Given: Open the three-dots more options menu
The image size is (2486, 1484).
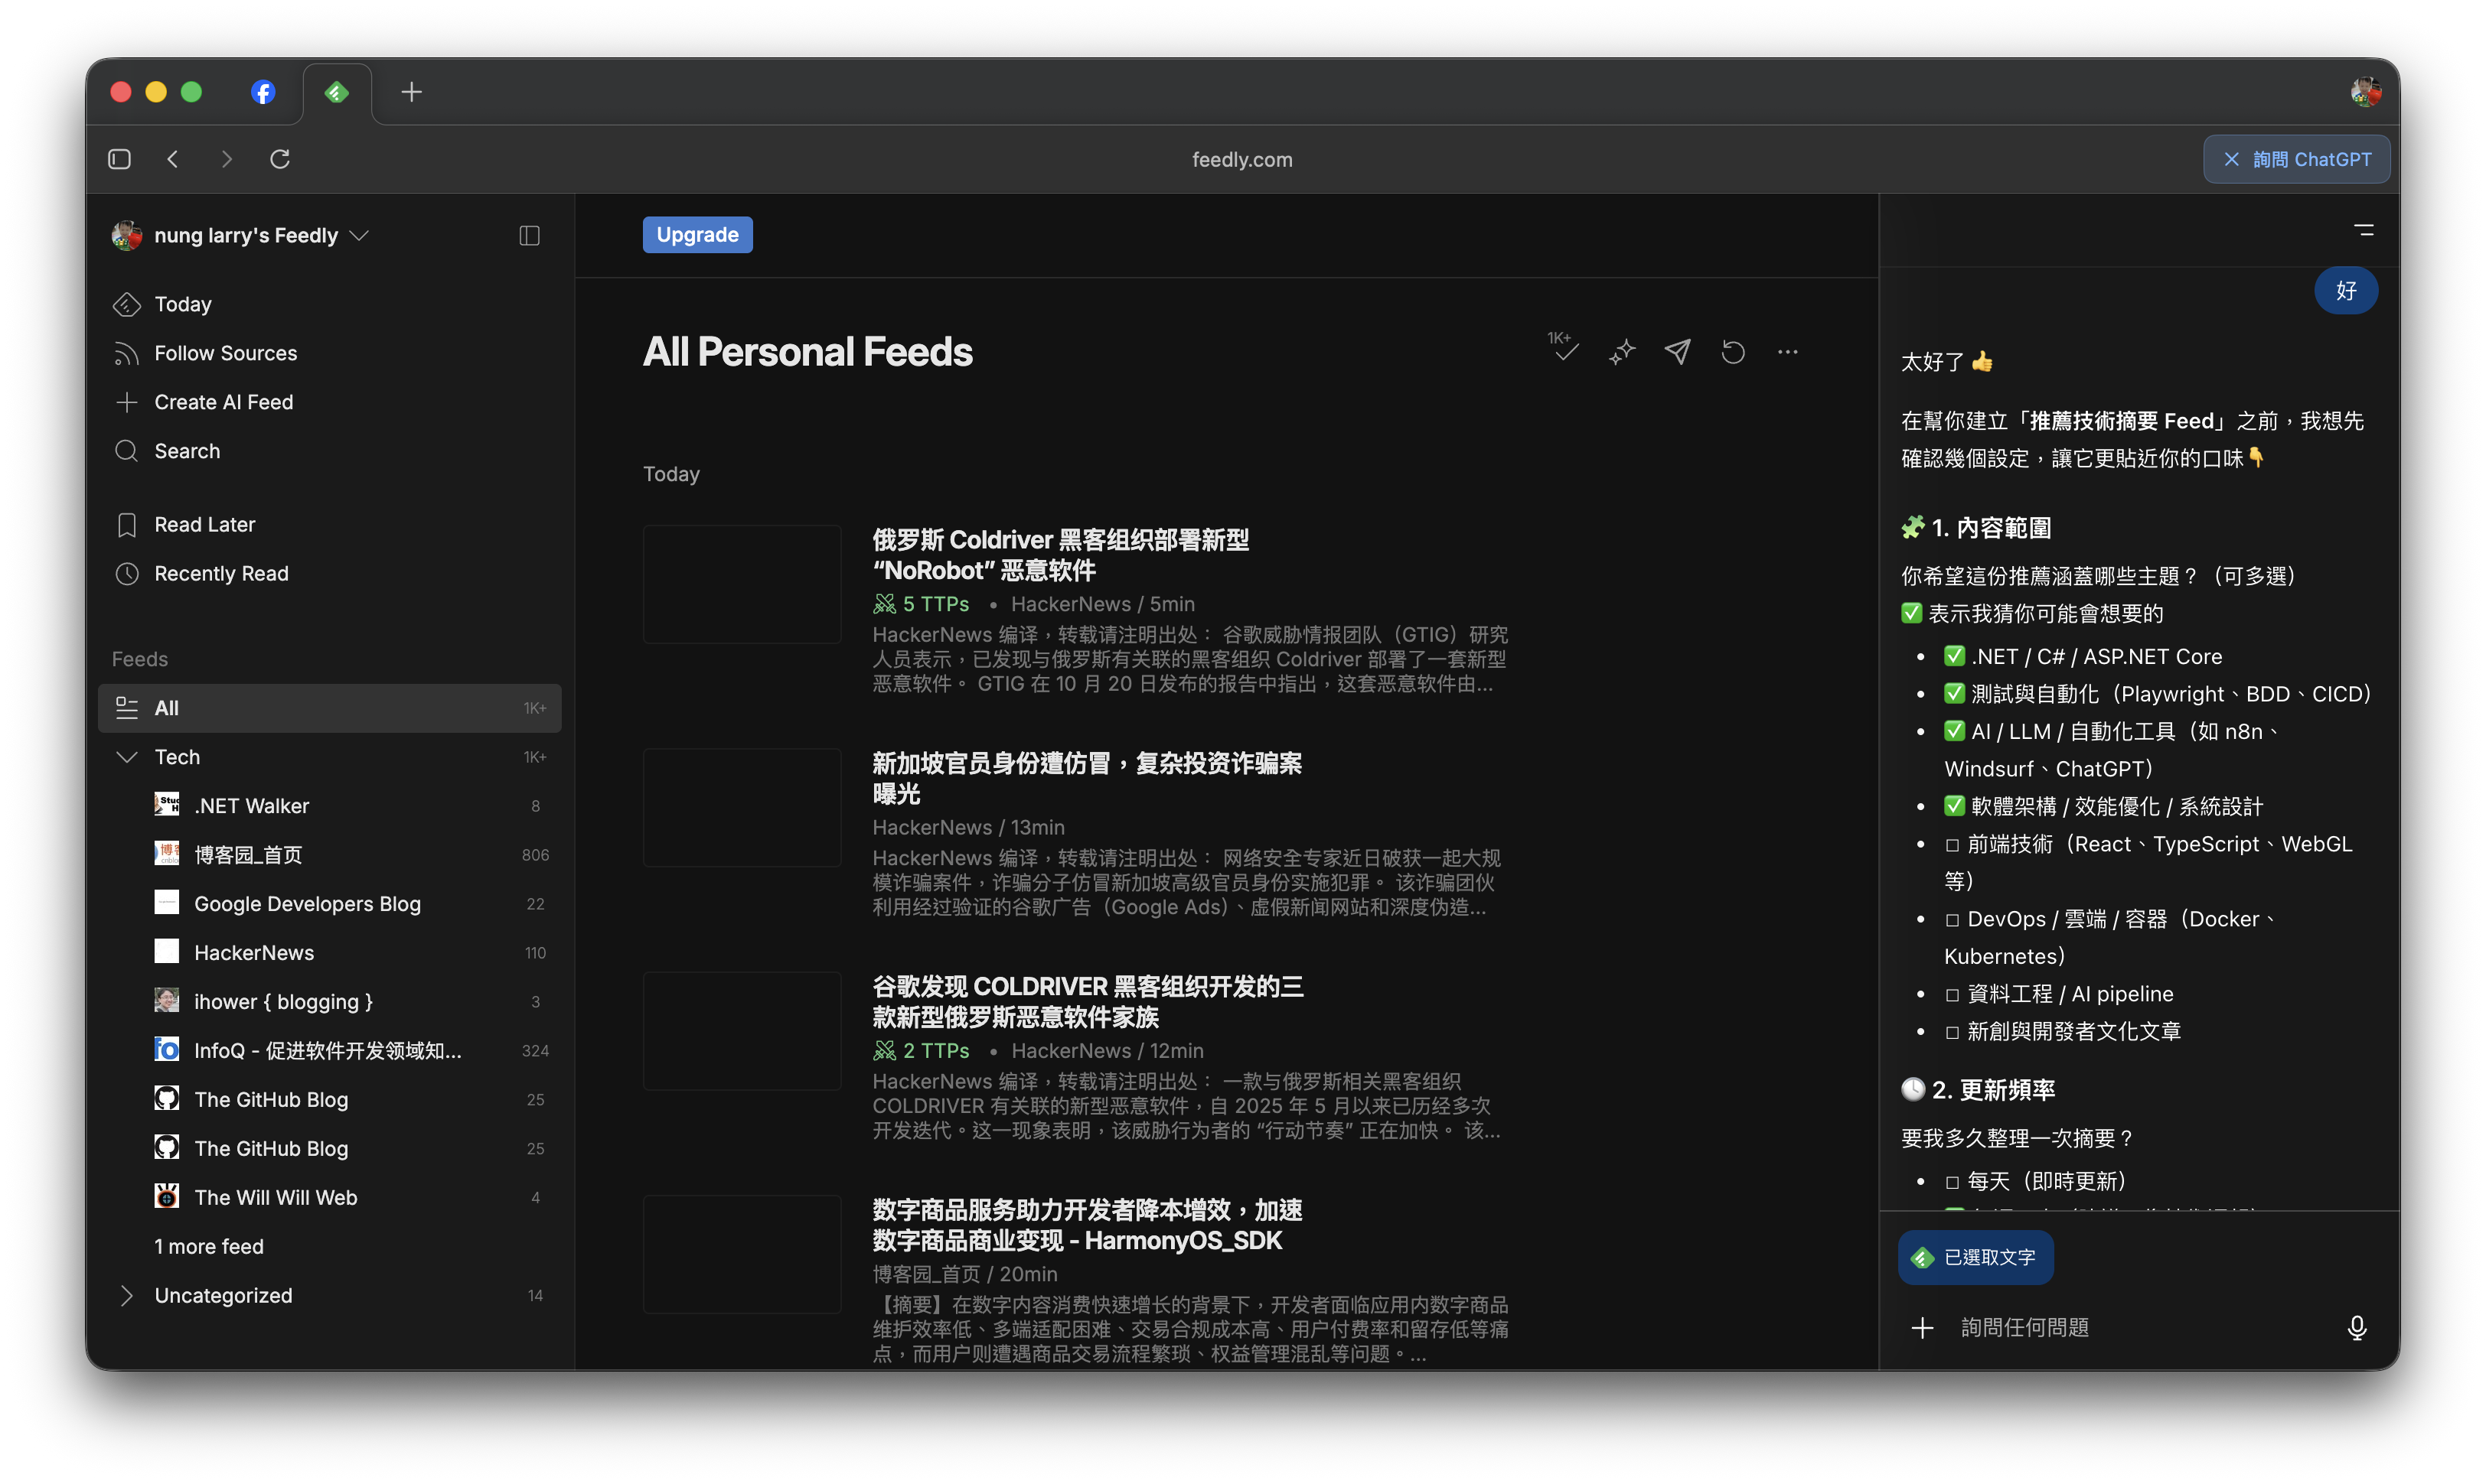Looking at the screenshot, I should [x=1788, y=352].
